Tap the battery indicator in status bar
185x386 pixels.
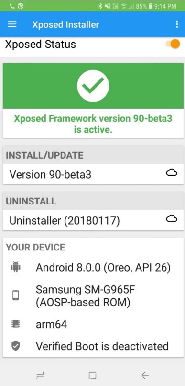tap(151, 6)
